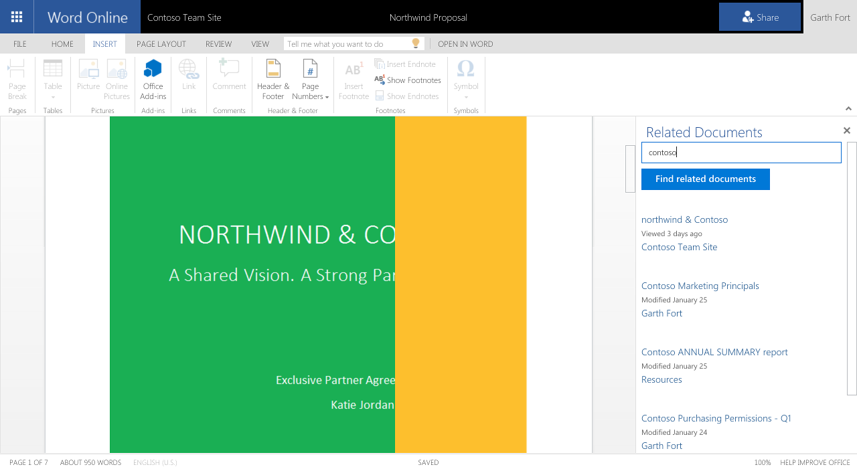857x469 pixels.
Task: Open Office Add-ins
Action: (x=153, y=80)
